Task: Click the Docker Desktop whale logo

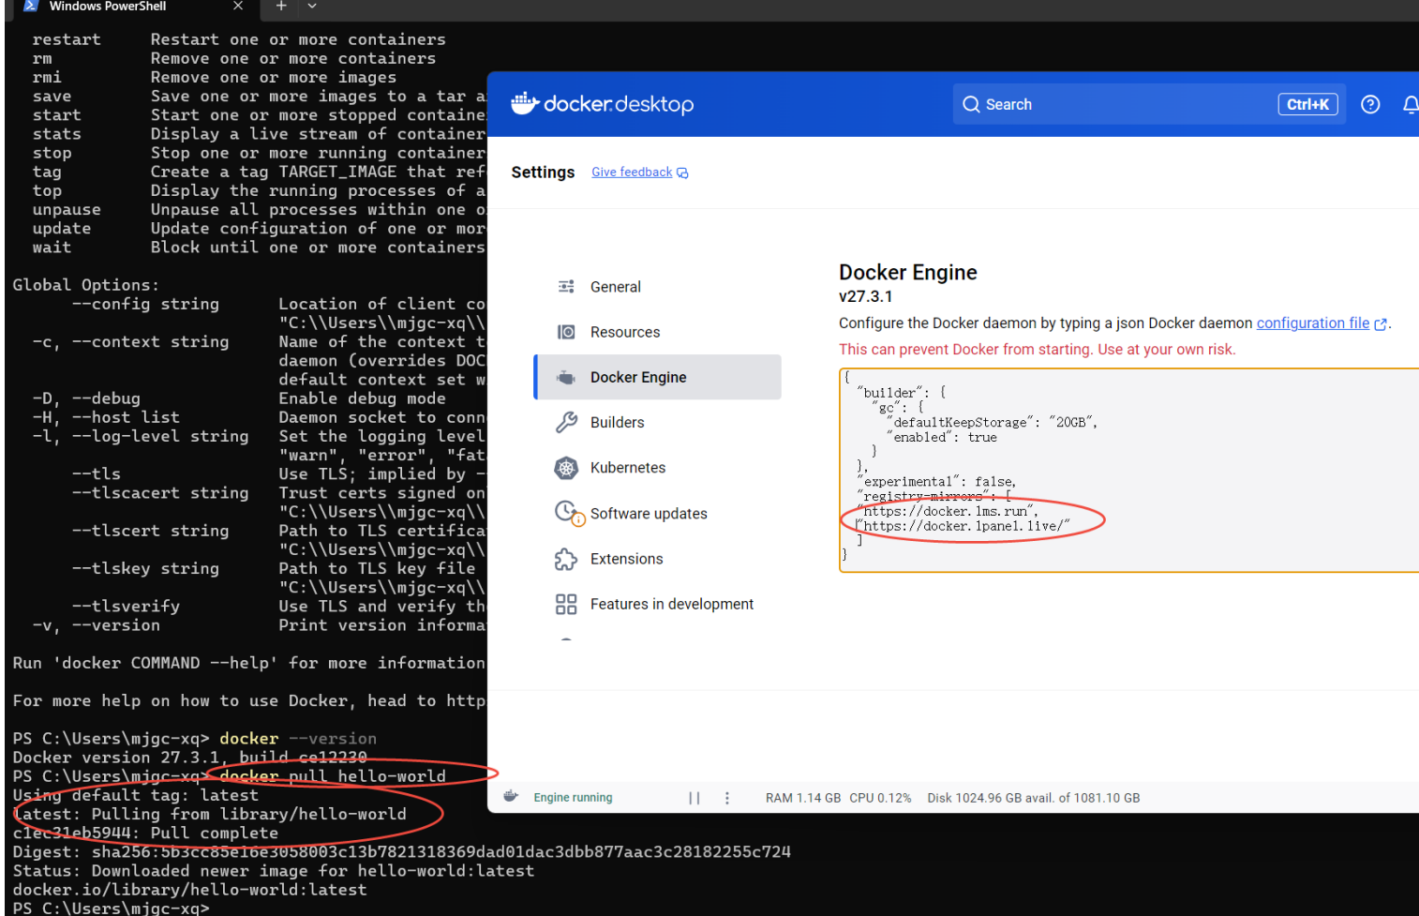Action: click(x=524, y=103)
